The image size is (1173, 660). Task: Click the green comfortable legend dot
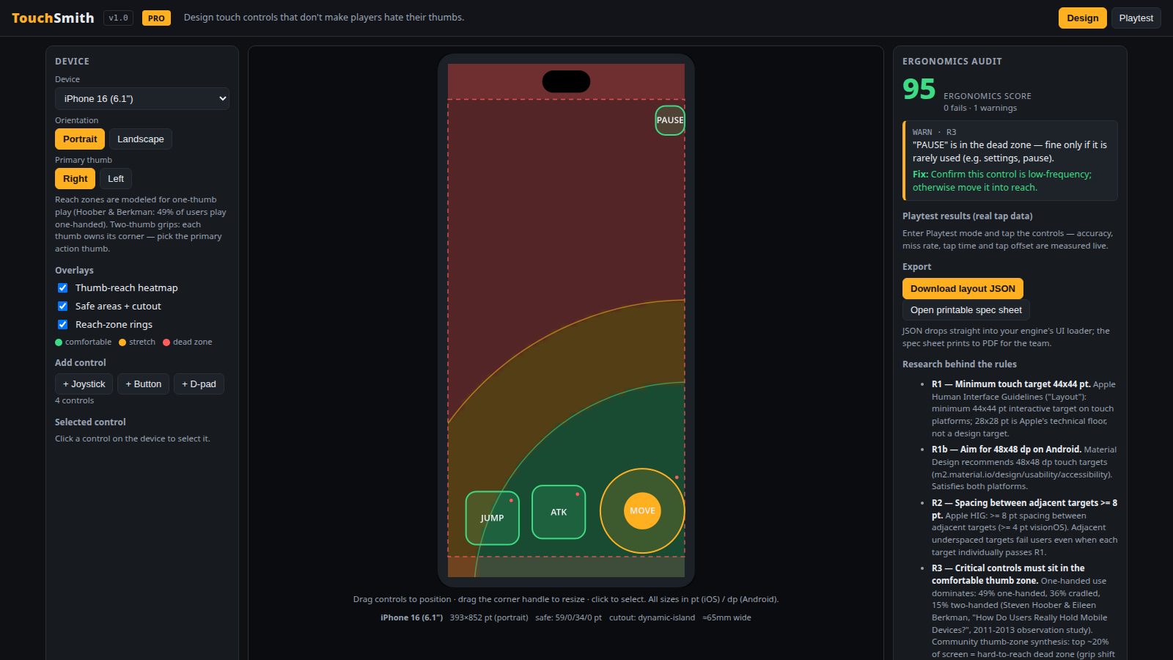click(59, 342)
